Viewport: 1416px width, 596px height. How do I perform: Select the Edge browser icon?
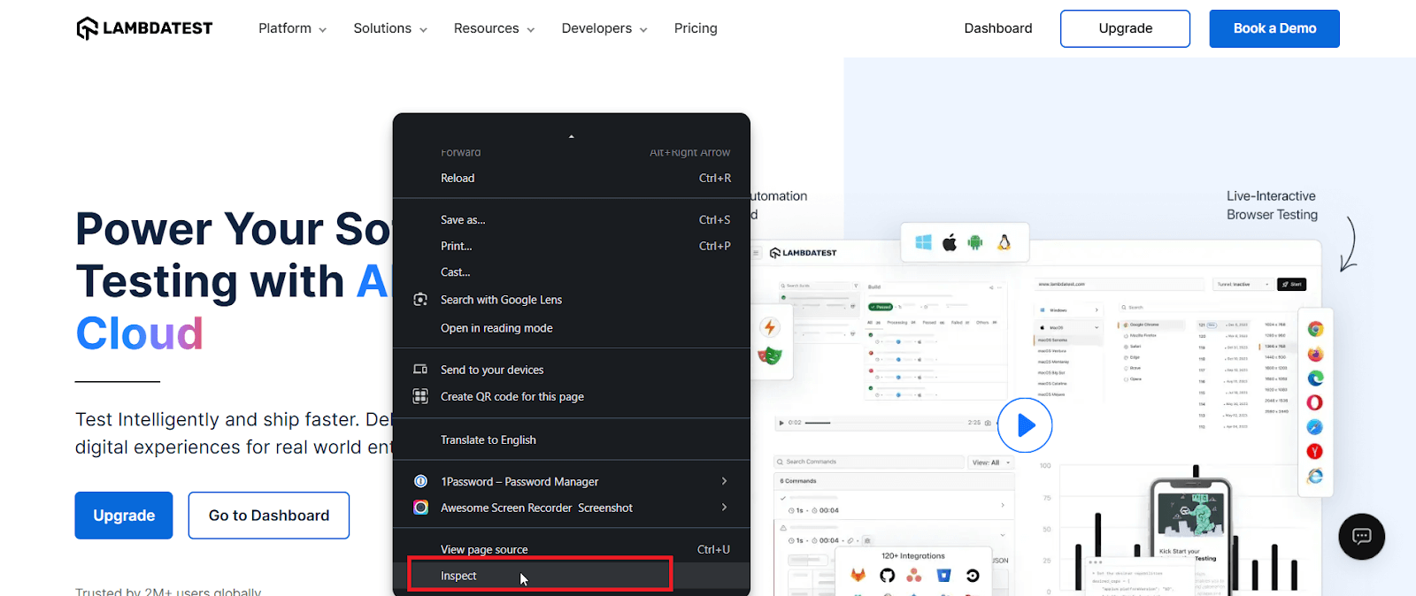(1315, 378)
